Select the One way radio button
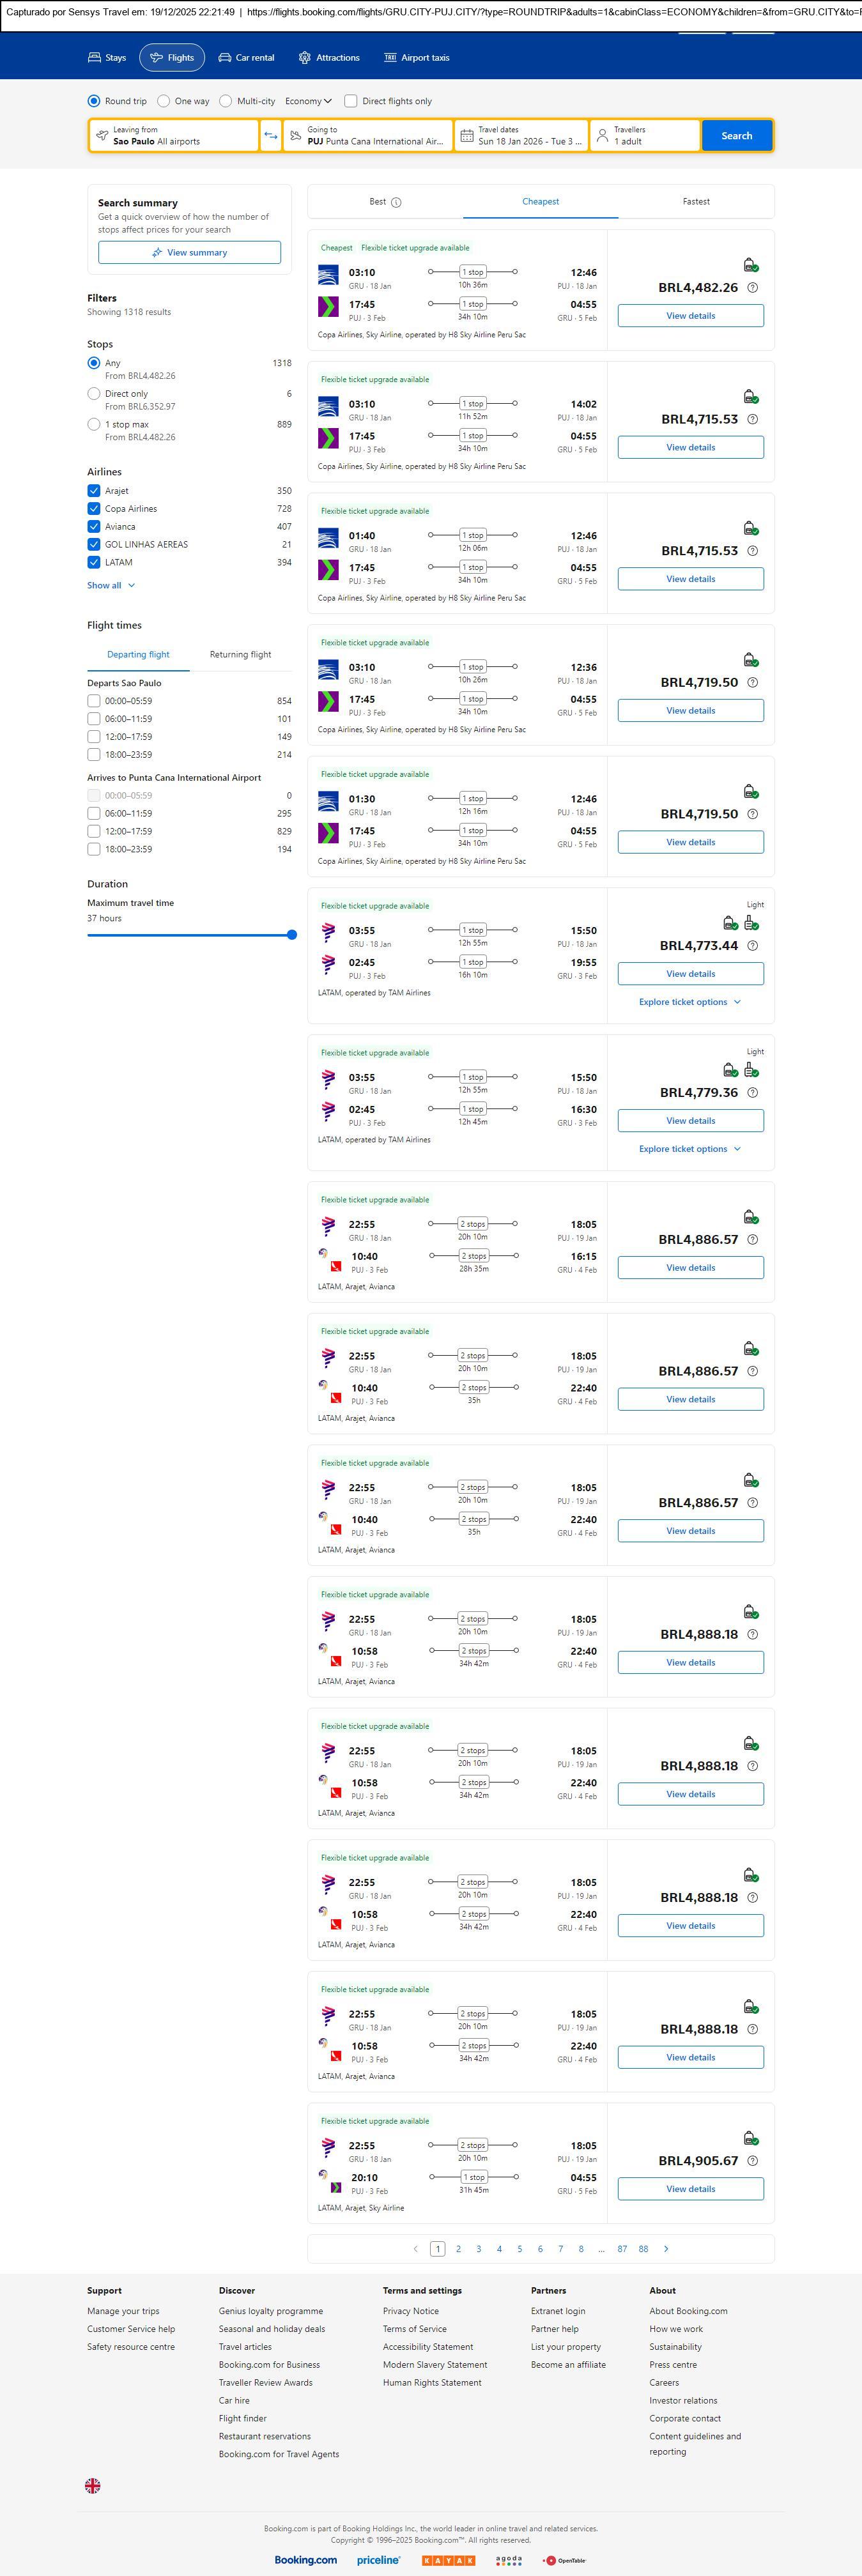 pos(164,101)
